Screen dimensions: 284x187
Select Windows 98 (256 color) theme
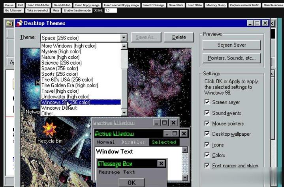click(x=66, y=102)
